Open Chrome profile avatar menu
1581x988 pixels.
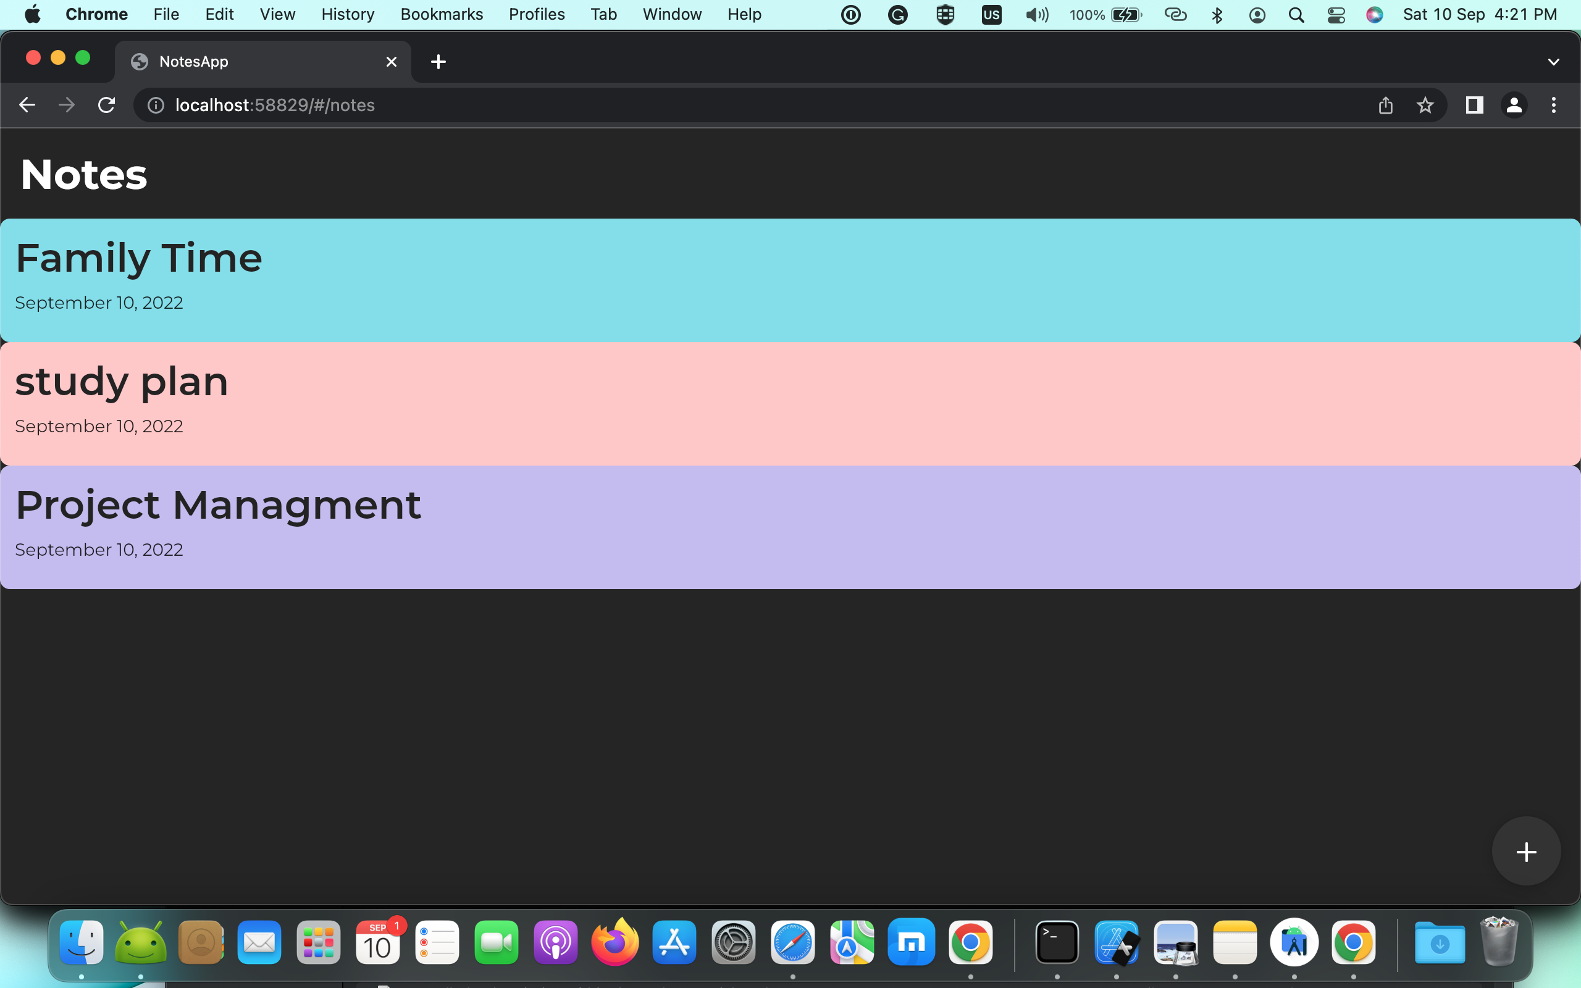click(x=1514, y=105)
